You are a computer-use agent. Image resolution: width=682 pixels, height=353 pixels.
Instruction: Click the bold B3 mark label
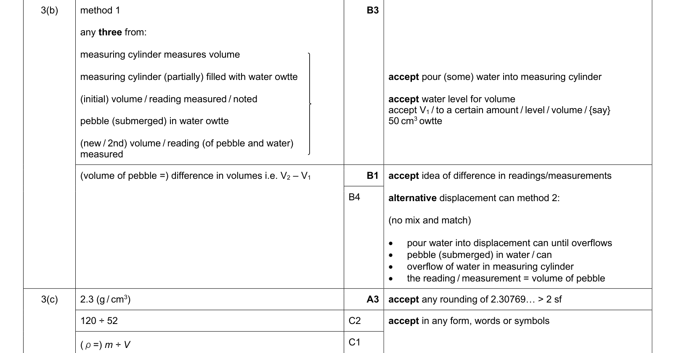372,11
